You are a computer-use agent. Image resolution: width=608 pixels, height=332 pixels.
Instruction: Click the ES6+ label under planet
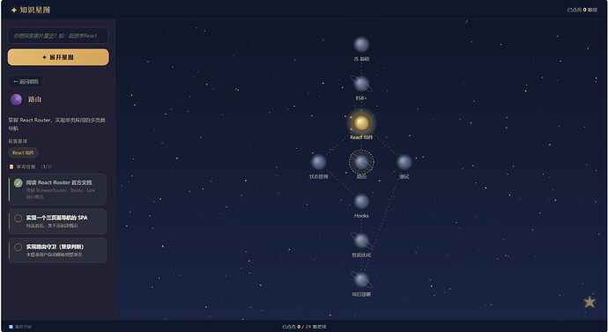(361, 99)
